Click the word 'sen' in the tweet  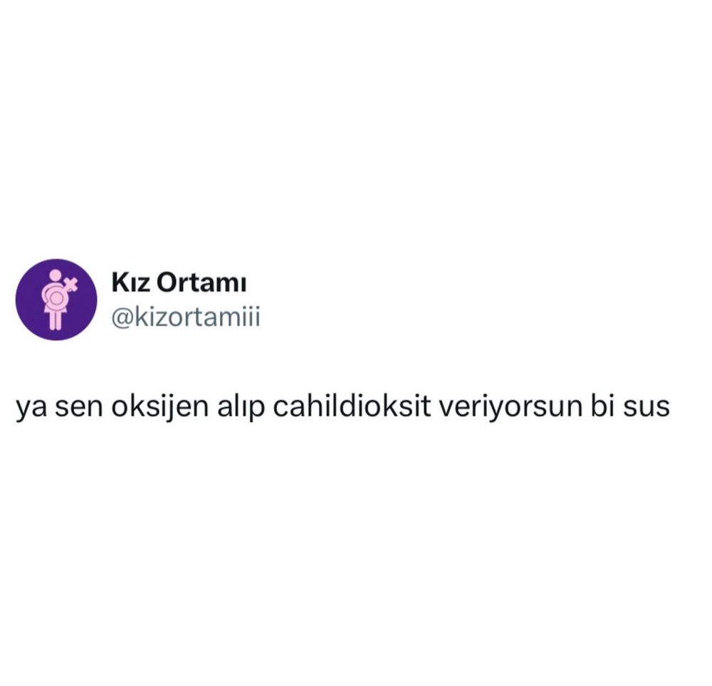[79, 408]
